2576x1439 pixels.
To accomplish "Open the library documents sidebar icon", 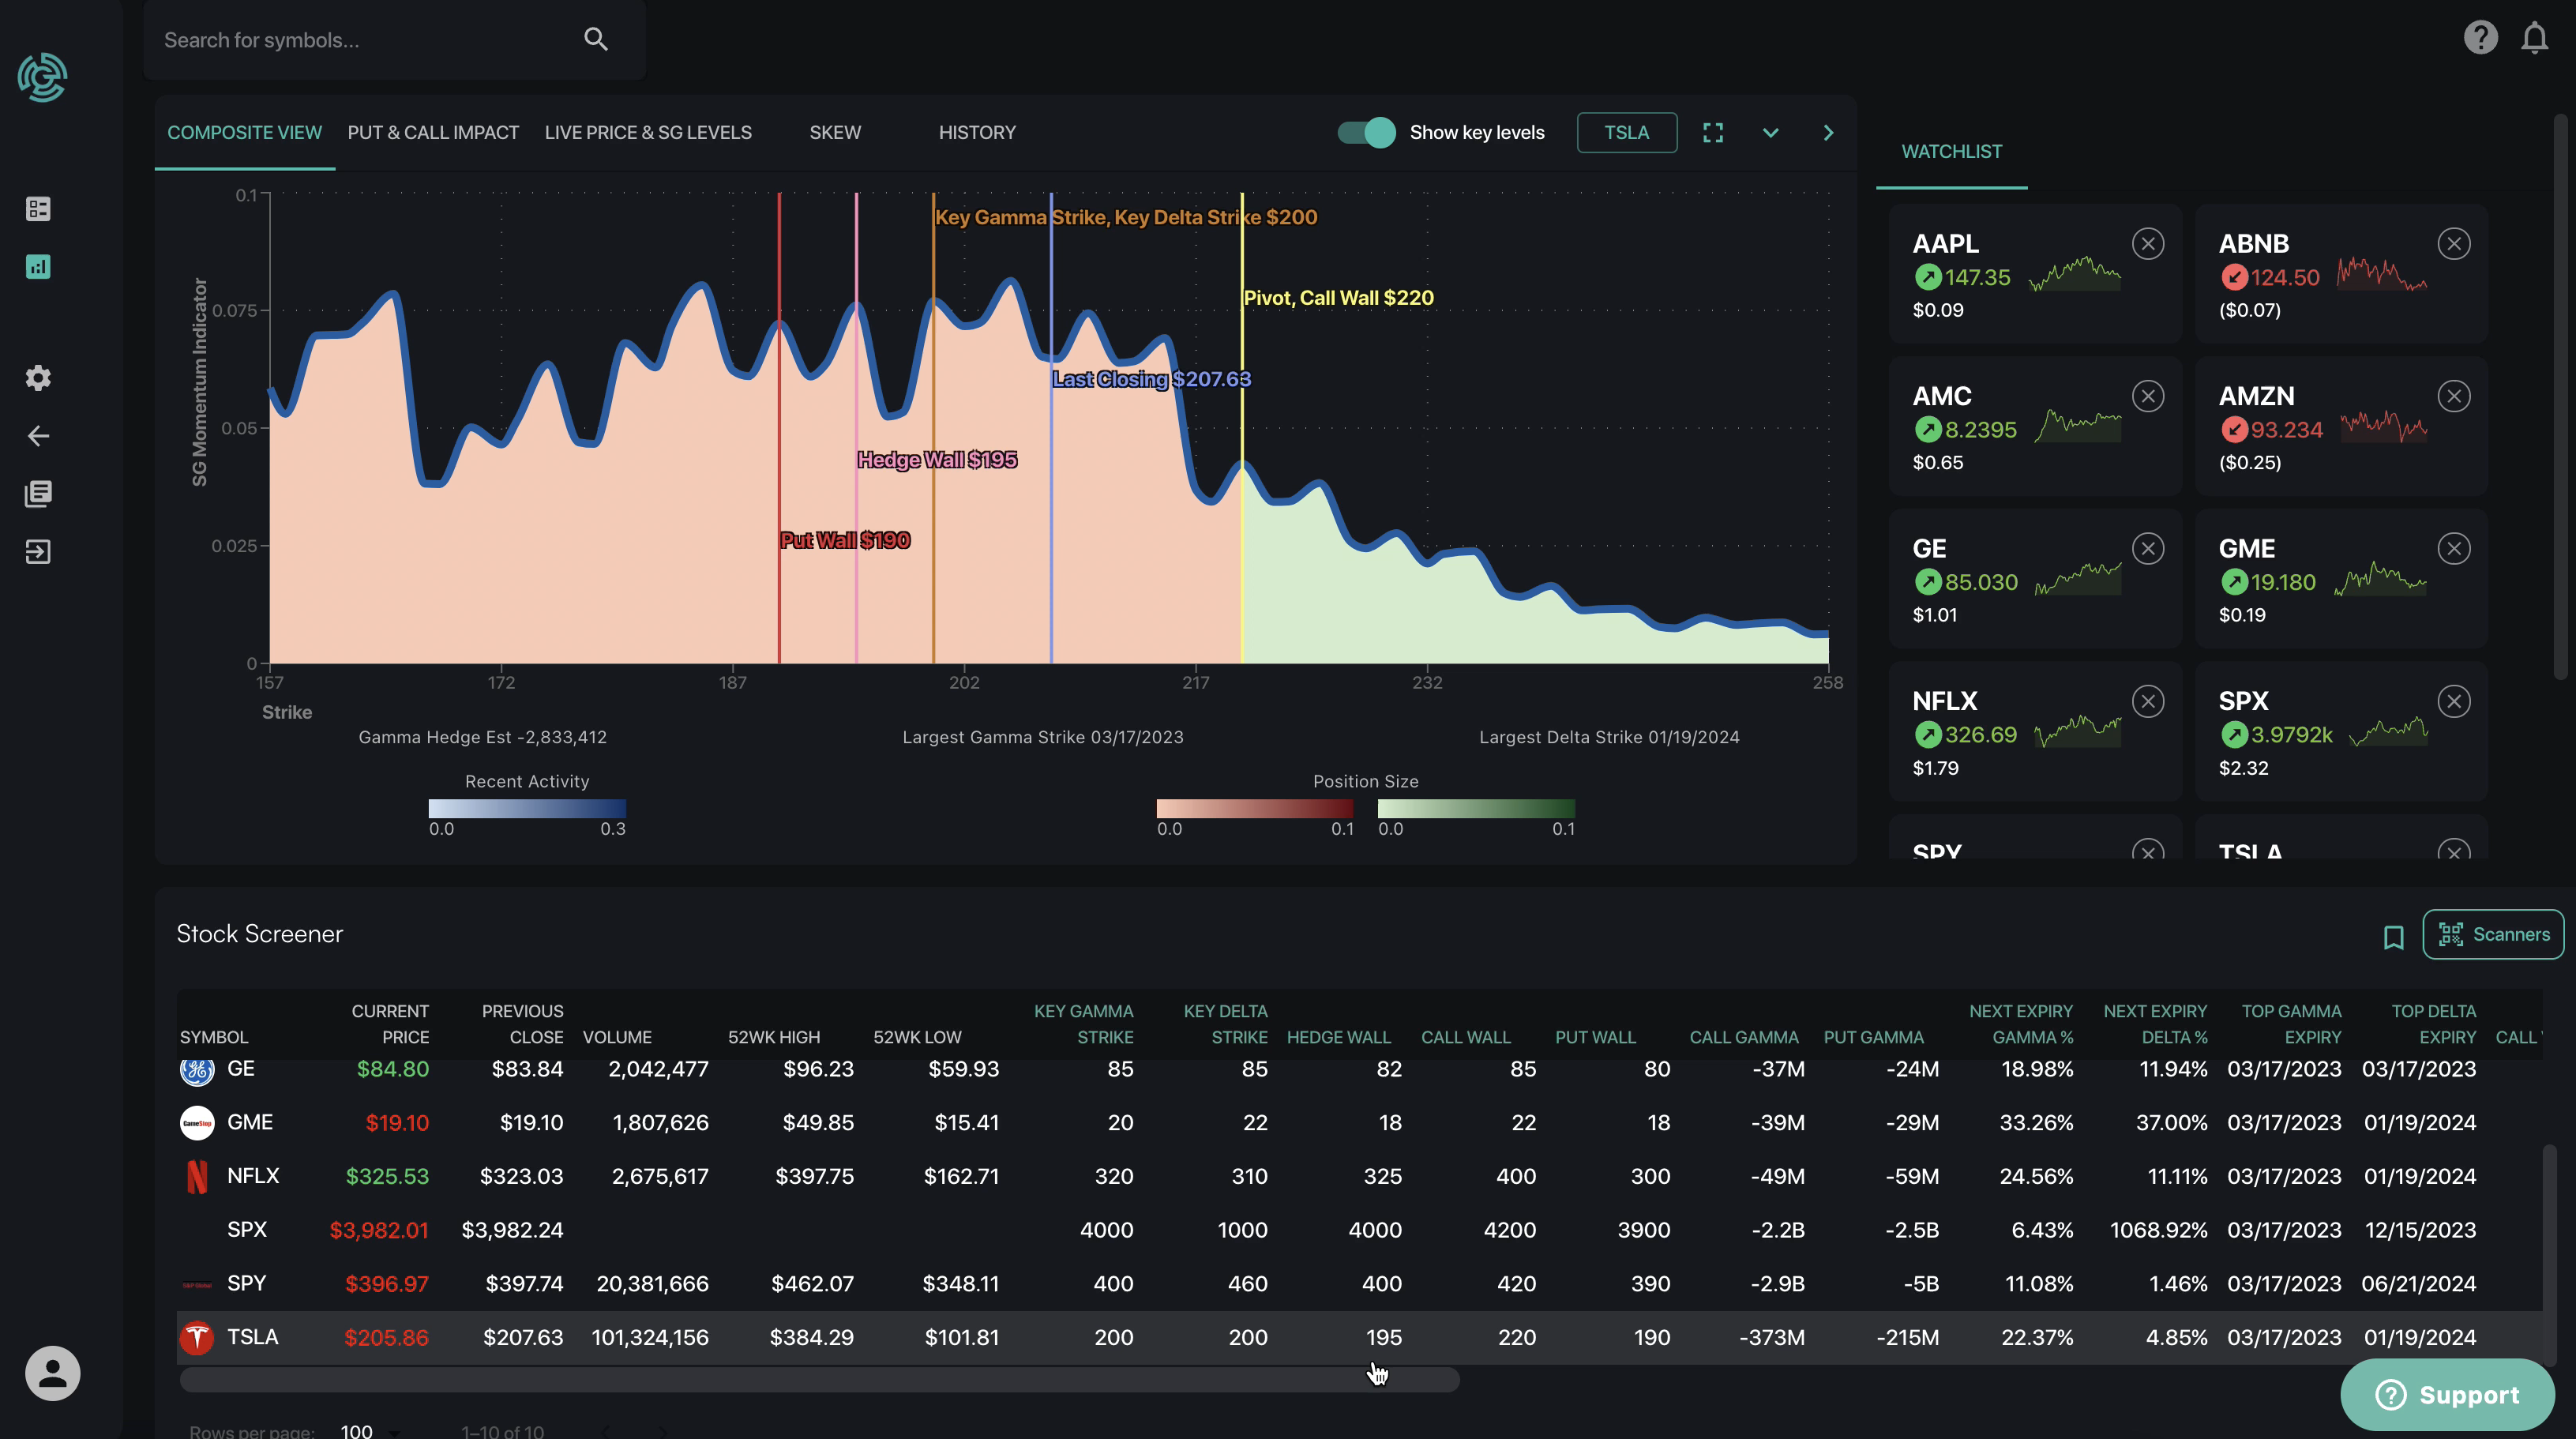I will click(x=38, y=494).
